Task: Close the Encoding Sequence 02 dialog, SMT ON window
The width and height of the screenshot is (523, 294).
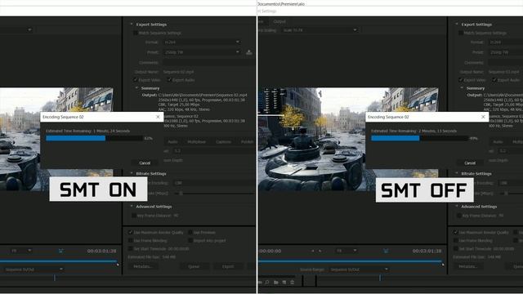Action: coord(158,117)
